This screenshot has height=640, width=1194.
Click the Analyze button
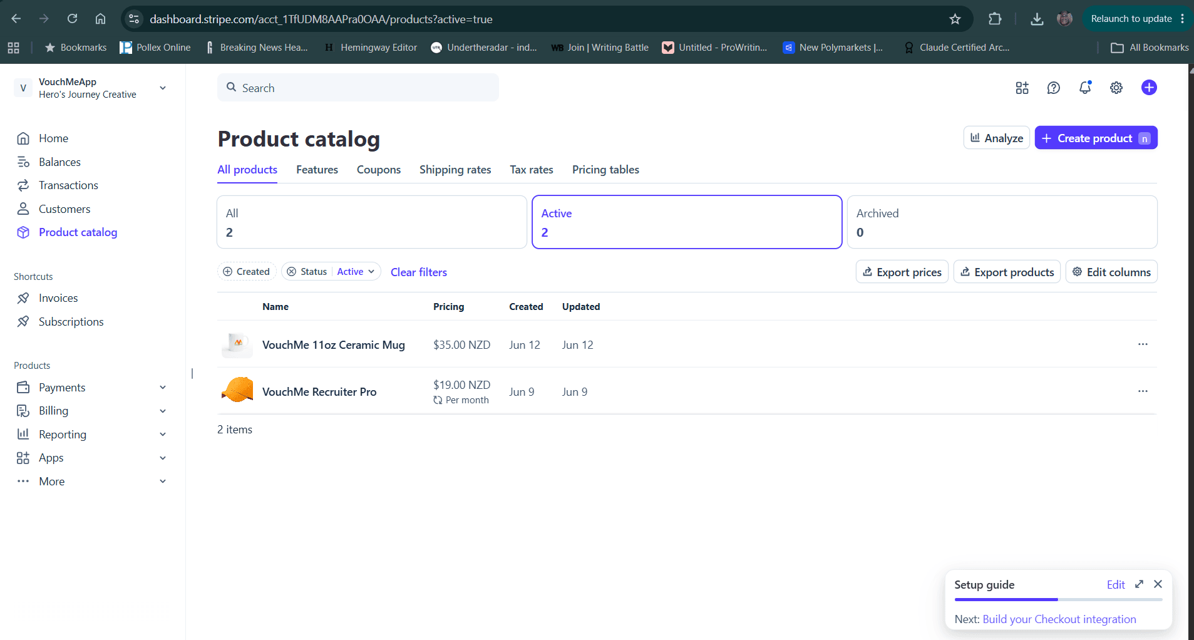point(996,138)
